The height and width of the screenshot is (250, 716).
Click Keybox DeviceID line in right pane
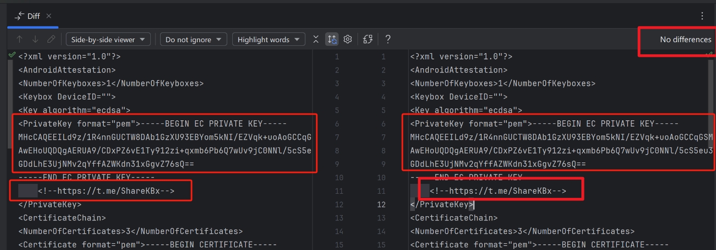pyautogui.click(x=459, y=97)
